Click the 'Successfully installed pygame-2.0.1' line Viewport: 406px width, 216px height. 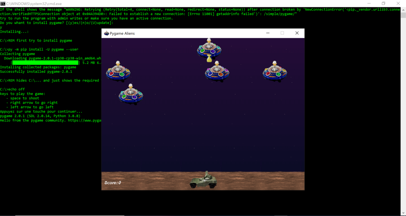pos(36,71)
